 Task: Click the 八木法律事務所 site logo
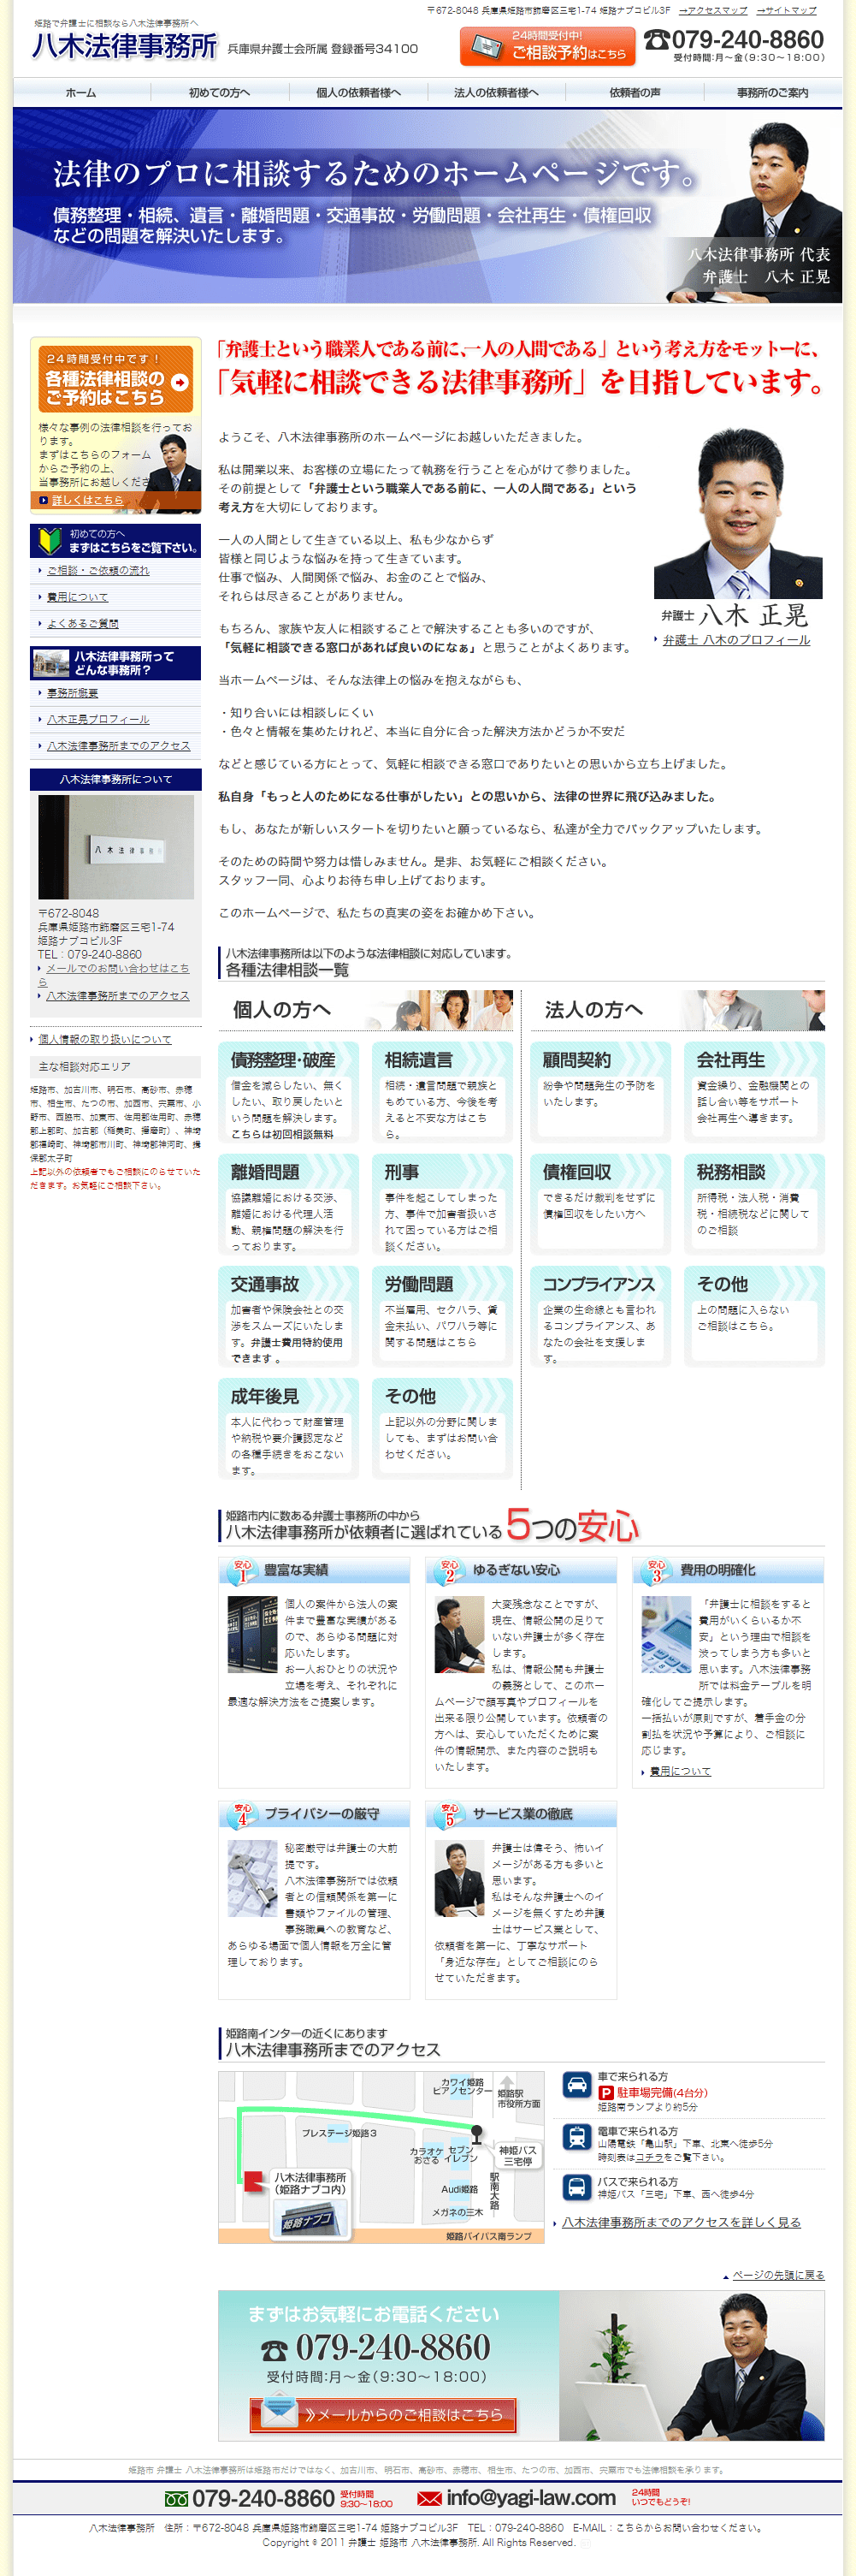(124, 46)
